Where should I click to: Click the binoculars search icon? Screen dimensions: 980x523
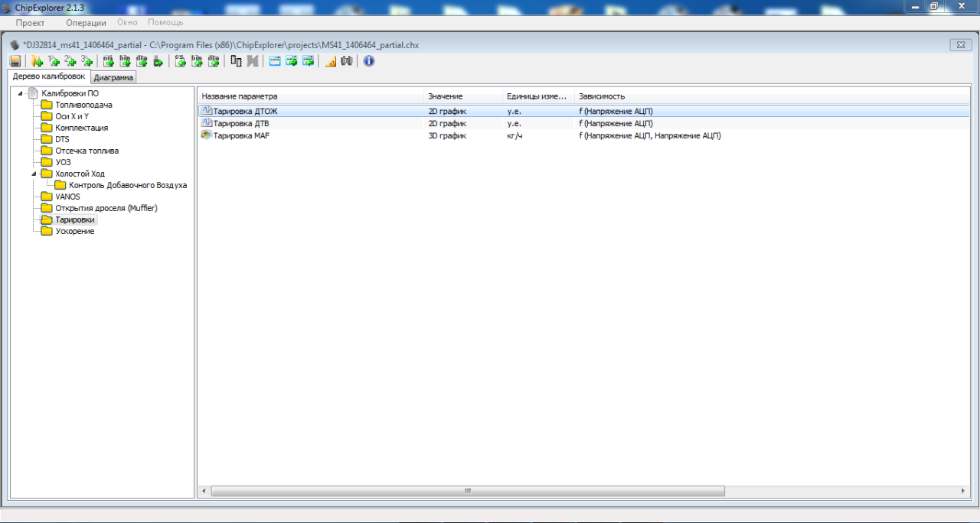[x=347, y=61]
